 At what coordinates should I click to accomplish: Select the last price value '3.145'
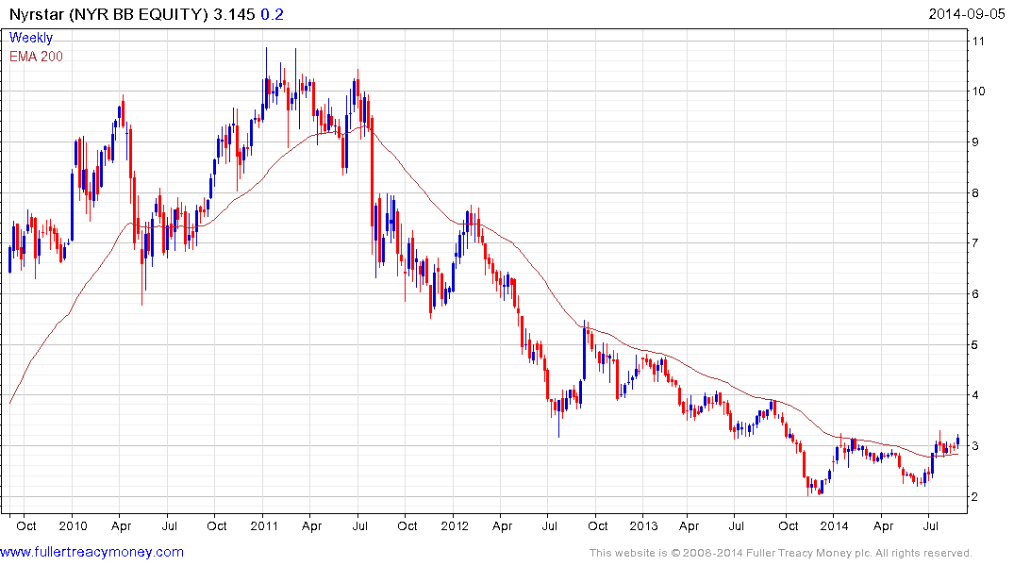point(234,14)
